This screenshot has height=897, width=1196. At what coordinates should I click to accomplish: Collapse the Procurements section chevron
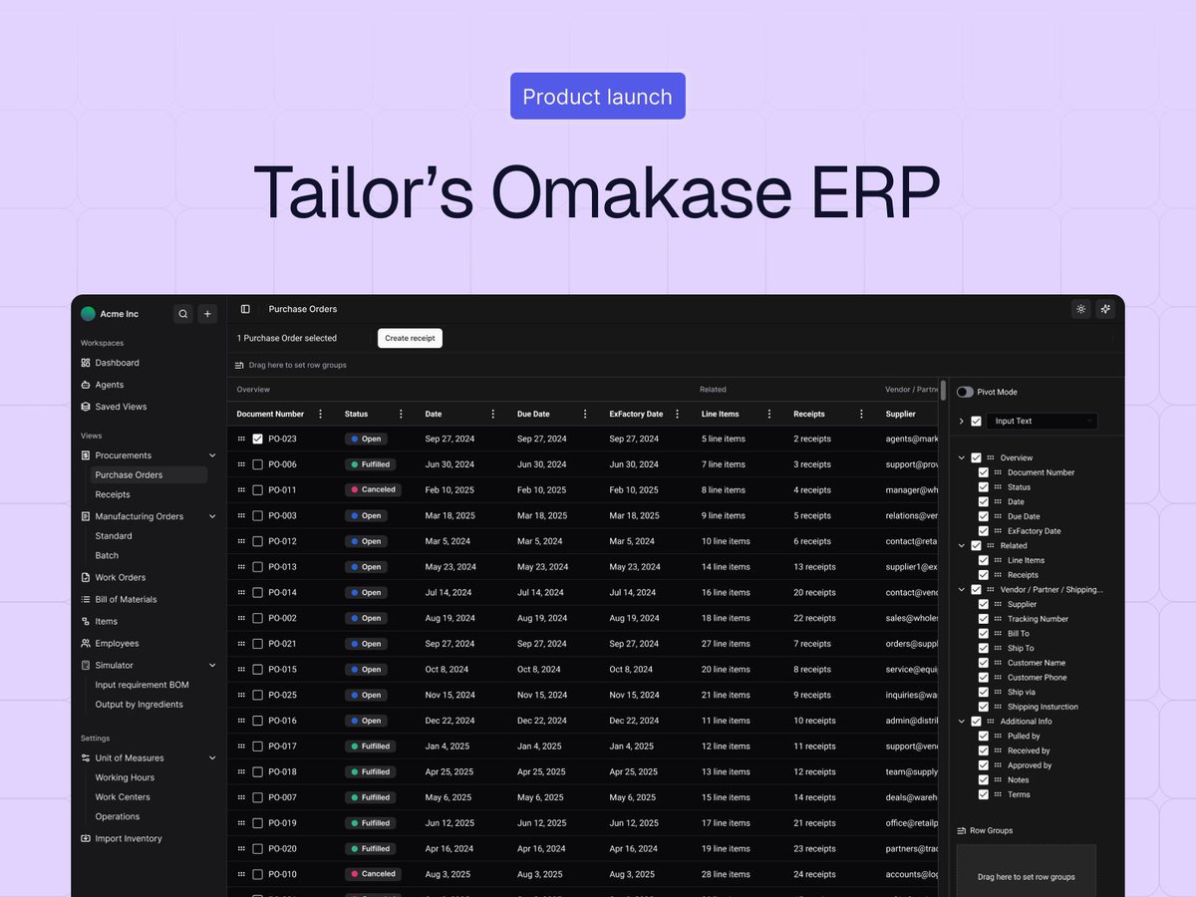coord(212,455)
